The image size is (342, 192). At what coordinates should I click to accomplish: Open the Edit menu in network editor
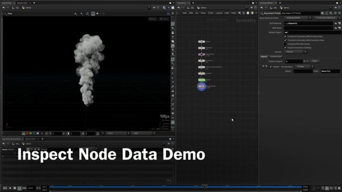pos(191,13)
